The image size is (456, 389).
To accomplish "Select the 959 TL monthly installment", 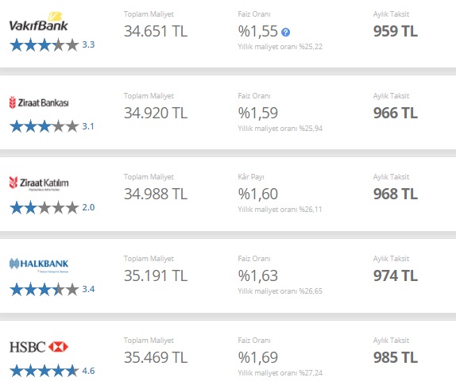I will (396, 31).
